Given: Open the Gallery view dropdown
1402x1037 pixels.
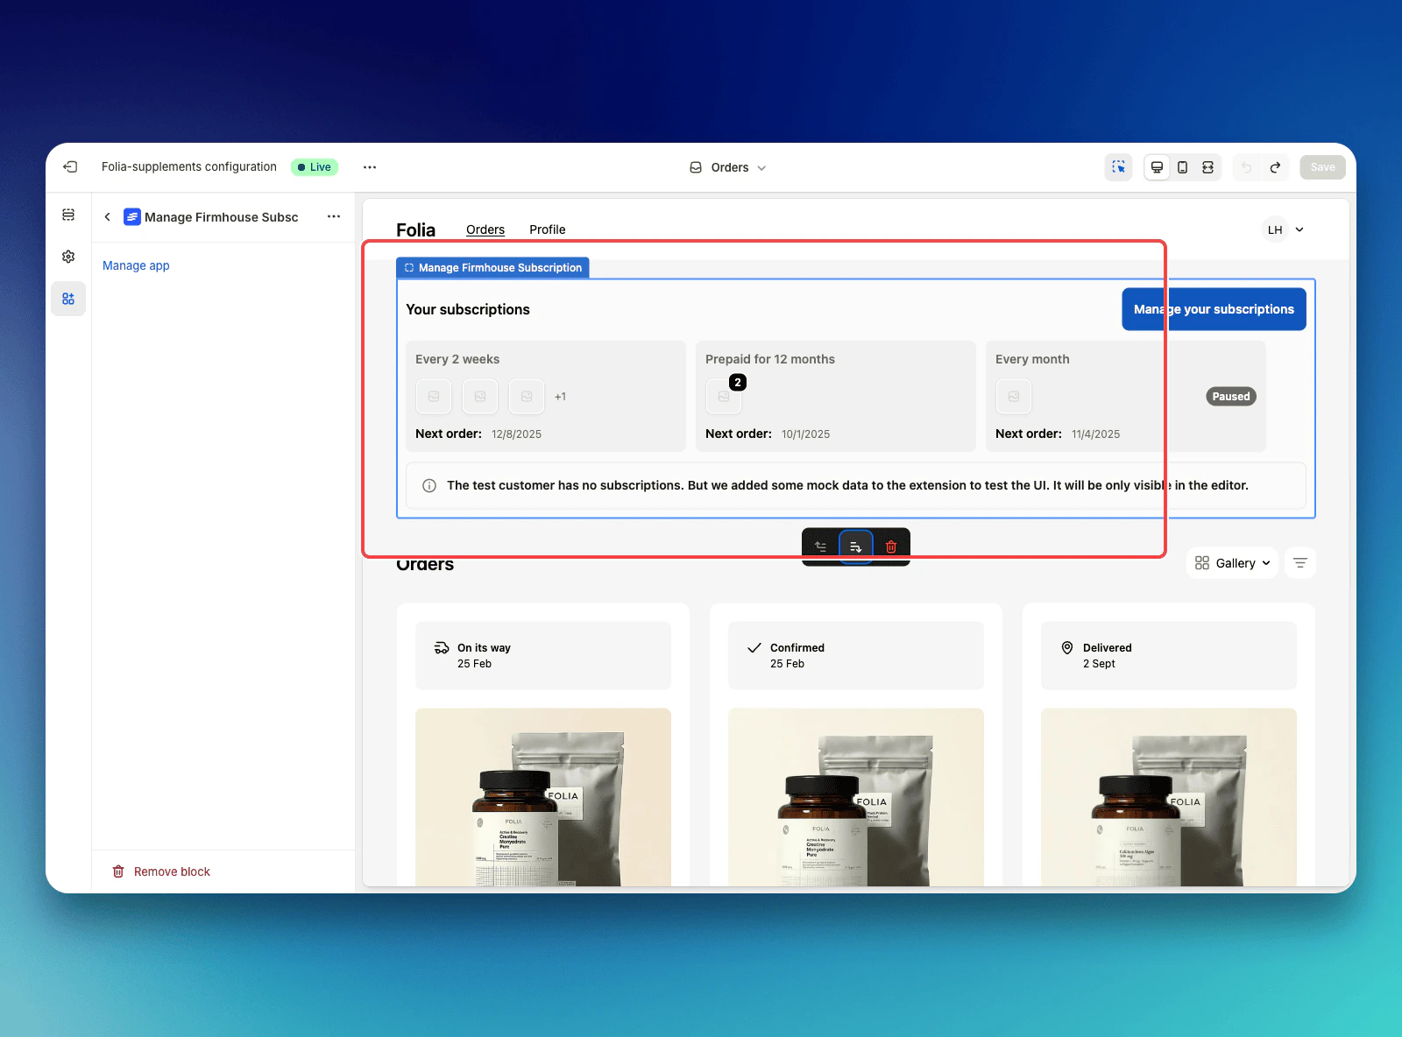Looking at the screenshot, I should tap(1231, 562).
